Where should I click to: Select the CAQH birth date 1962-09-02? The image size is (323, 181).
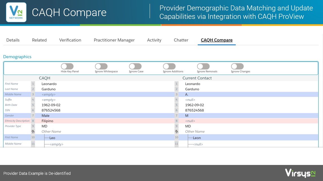pyautogui.click(x=51, y=105)
